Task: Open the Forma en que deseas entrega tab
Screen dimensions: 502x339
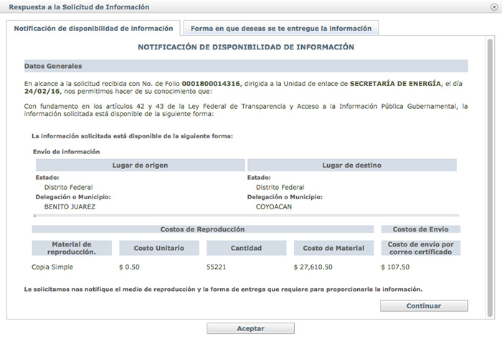Action: 280,29
